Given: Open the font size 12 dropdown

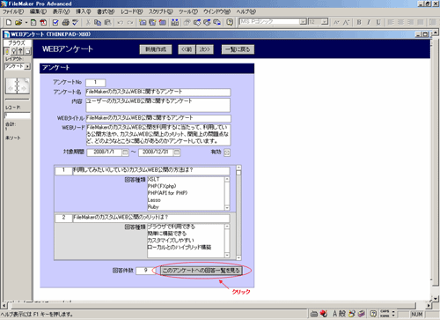Looking at the screenshot, I should coord(324,22).
